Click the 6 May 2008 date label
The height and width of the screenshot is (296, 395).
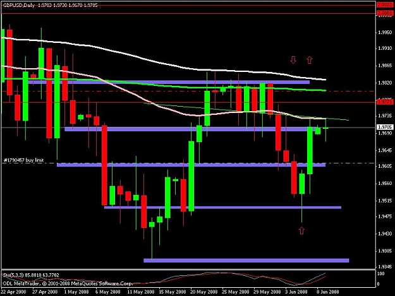click(108, 292)
